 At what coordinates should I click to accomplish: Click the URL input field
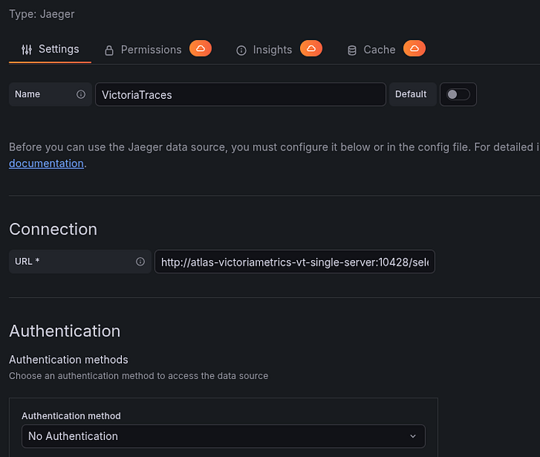point(295,262)
